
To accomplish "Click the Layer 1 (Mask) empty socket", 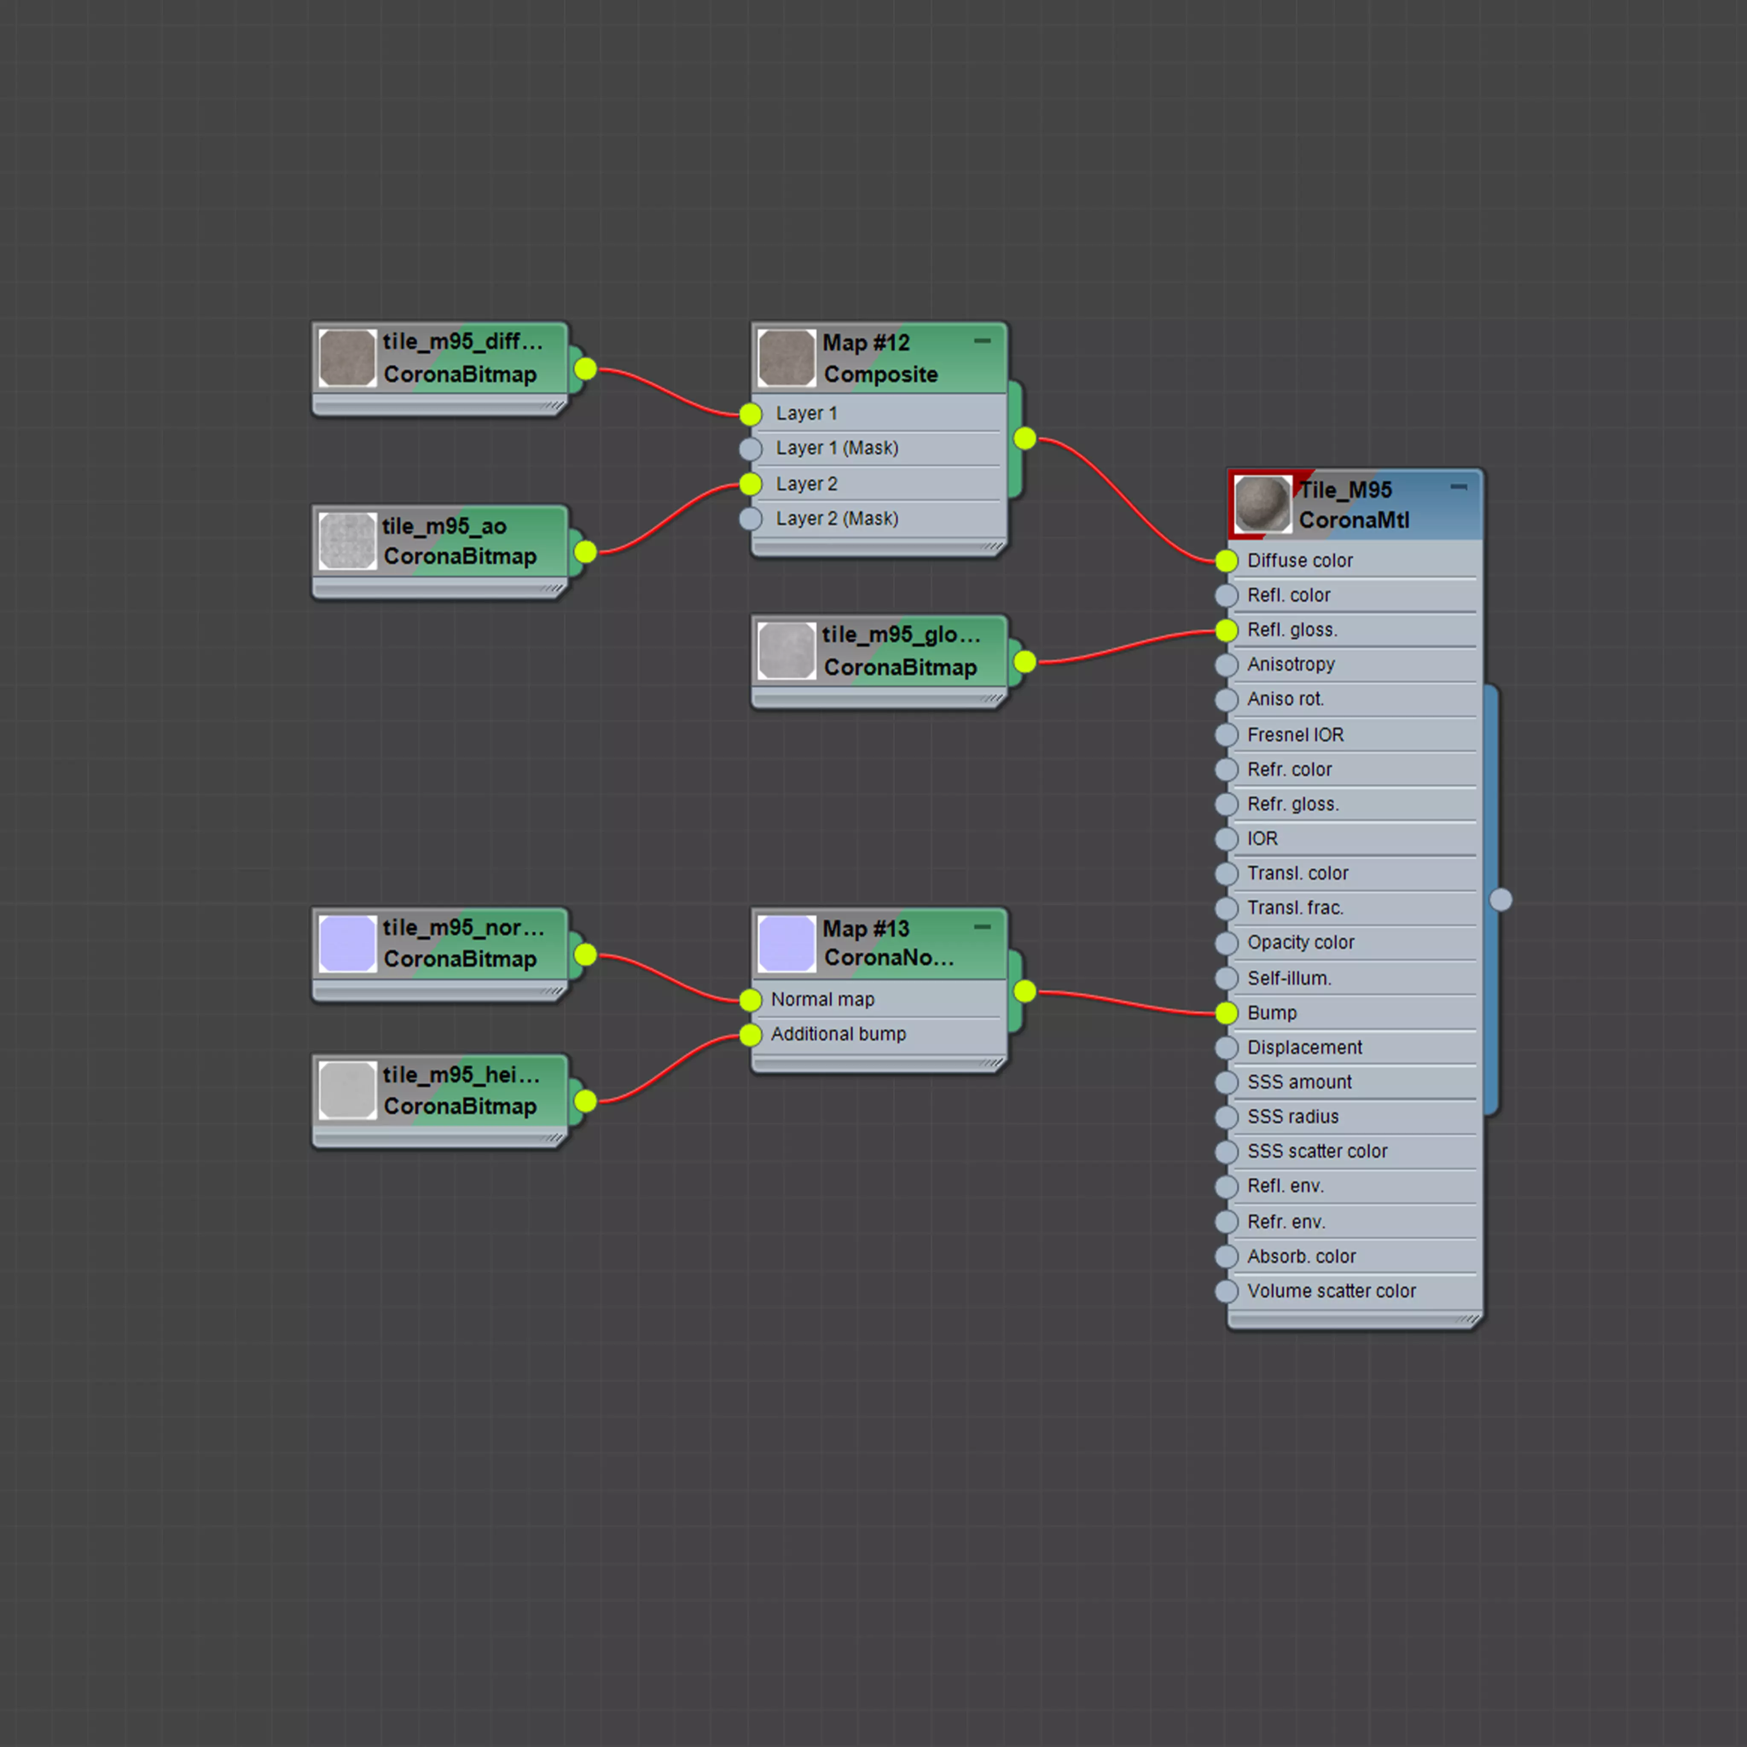I will click(751, 449).
